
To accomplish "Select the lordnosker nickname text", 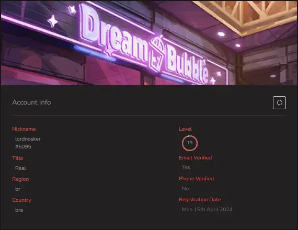I will (28, 139).
